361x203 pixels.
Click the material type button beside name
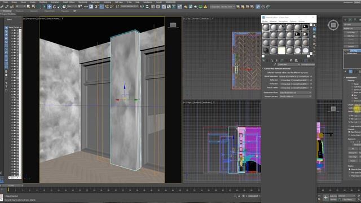[308, 64]
